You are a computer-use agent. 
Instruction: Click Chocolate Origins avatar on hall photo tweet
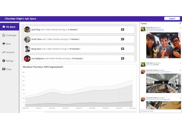coord(143,72)
